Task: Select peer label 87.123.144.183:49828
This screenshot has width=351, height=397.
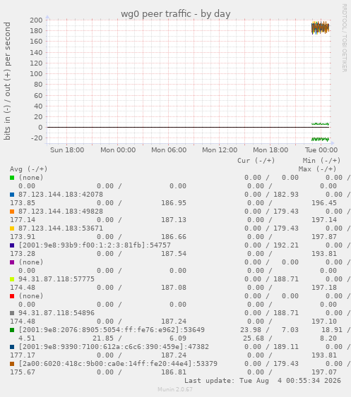Action: pos(61,212)
